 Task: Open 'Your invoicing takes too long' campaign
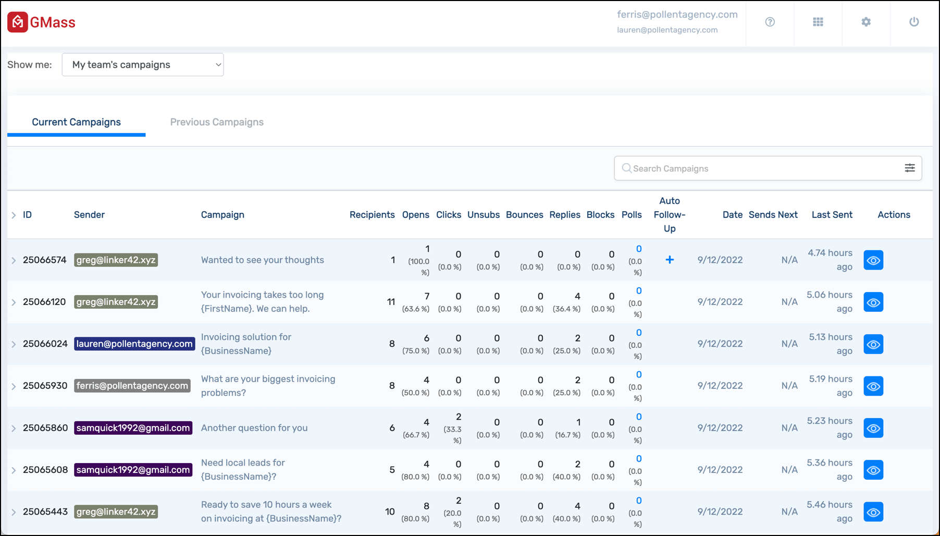point(262,302)
